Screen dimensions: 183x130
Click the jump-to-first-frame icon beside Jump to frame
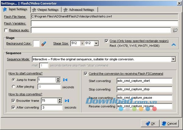tap(65, 80)
